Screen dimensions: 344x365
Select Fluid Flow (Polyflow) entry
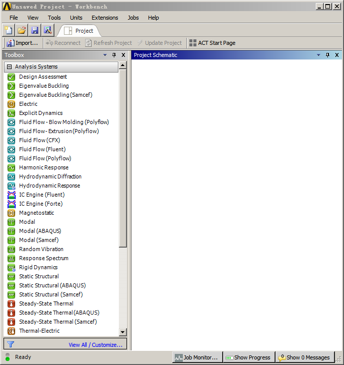[x=45, y=158]
